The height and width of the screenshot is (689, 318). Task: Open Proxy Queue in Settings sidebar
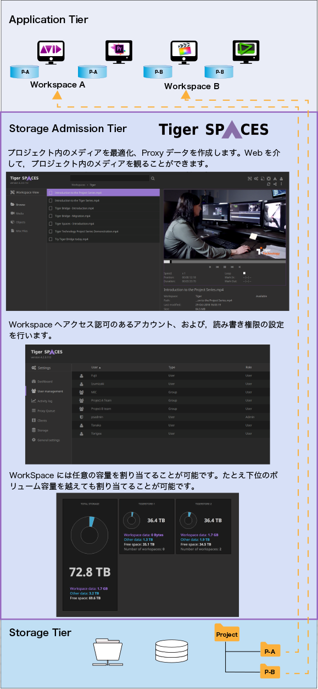tap(43, 411)
